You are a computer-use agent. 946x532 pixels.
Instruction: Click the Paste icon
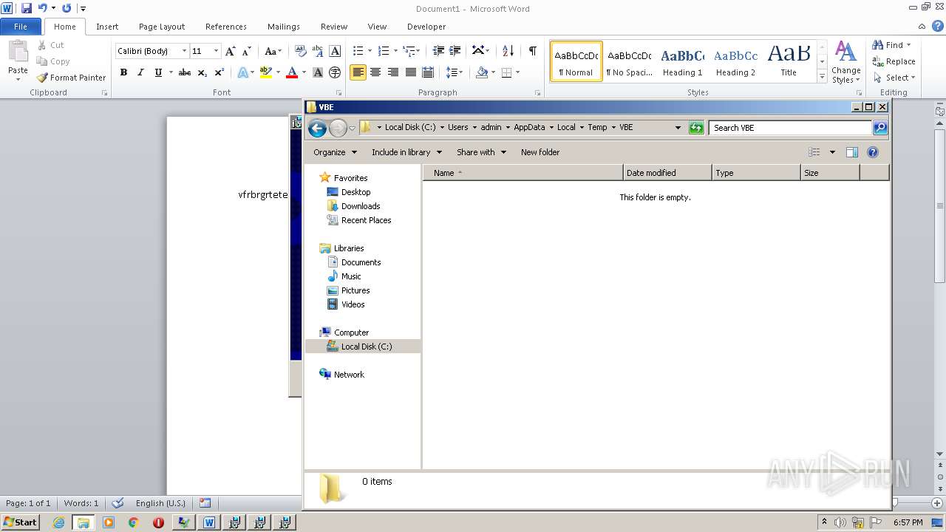pyautogui.click(x=18, y=51)
